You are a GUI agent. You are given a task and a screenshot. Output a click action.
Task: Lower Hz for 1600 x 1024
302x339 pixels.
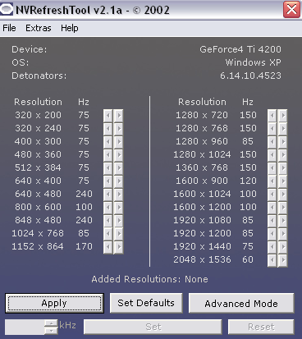[272, 195]
